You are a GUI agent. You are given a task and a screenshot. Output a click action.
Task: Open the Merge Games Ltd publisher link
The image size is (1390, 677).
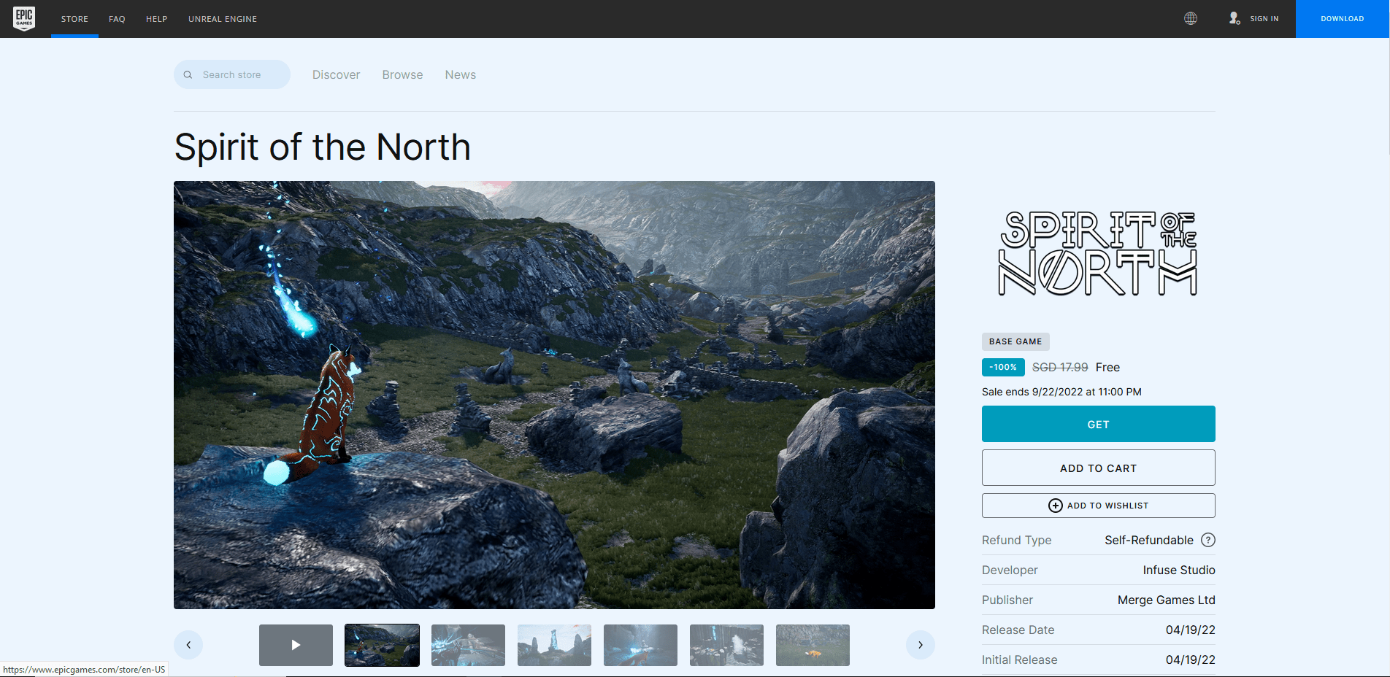(x=1167, y=600)
